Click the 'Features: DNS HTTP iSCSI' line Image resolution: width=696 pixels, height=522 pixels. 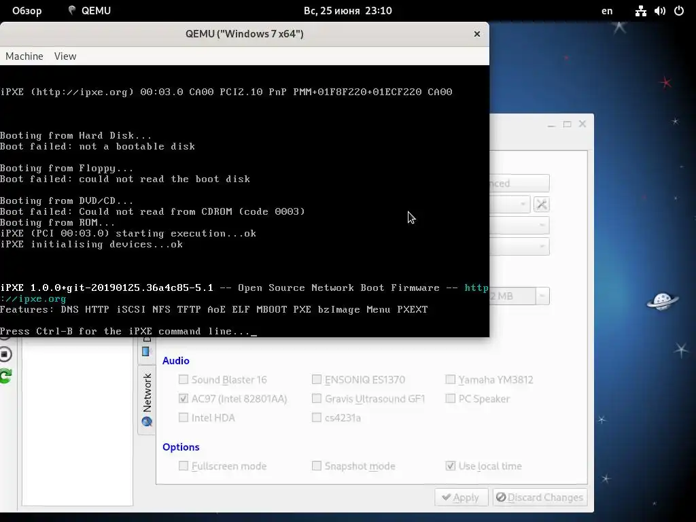pyautogui.click(x=214, y=309)
